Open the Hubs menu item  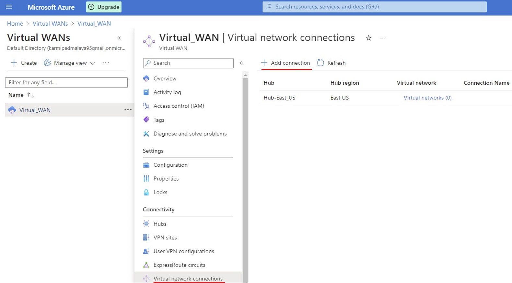160,224
